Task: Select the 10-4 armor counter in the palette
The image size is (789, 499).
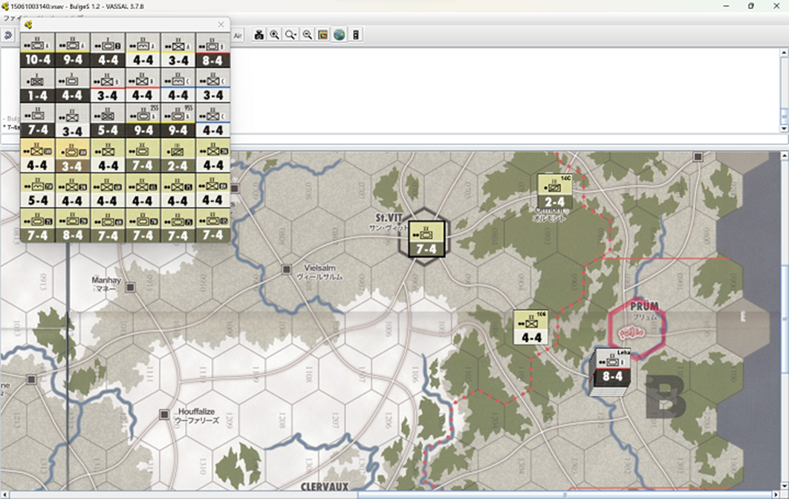Action: pyautogui.click(x=38, y=50)
